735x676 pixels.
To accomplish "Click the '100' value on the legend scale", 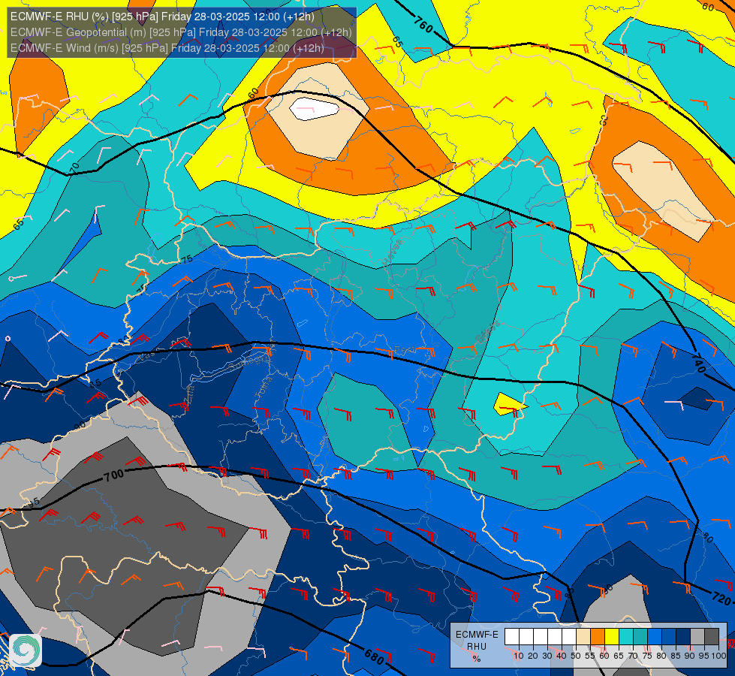I will tap(718, 656).
